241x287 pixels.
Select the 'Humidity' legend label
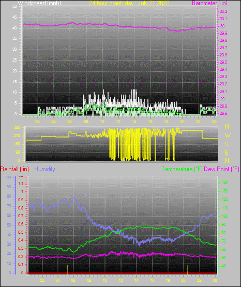click(x=44, y=169)
